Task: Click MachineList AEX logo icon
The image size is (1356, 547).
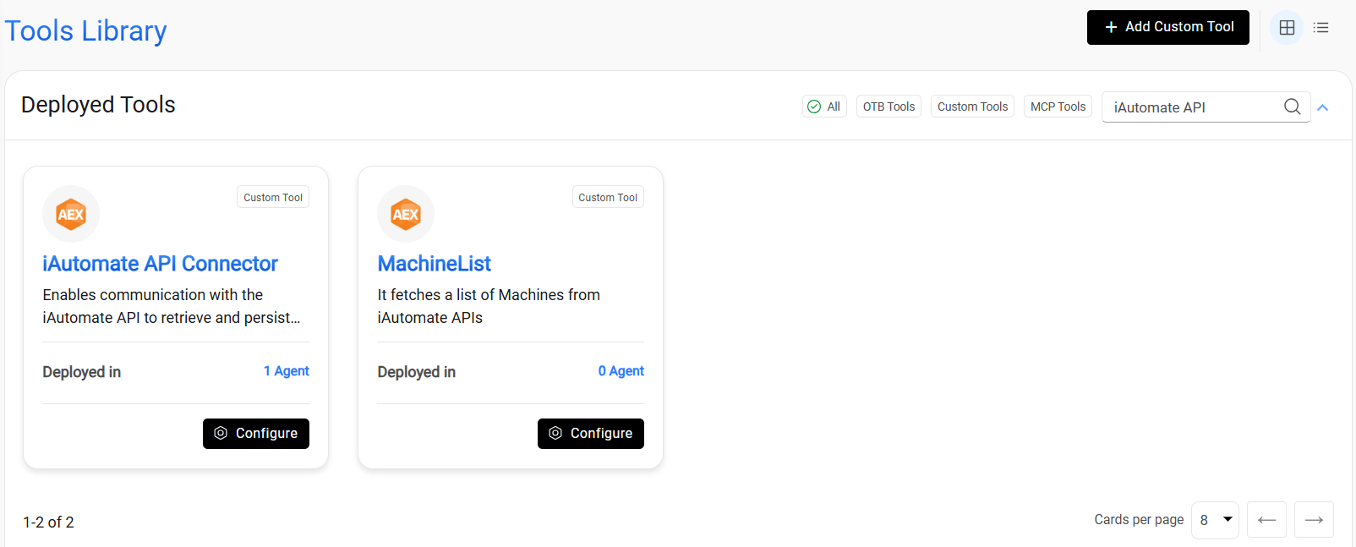Action: [x=406, y=214]
